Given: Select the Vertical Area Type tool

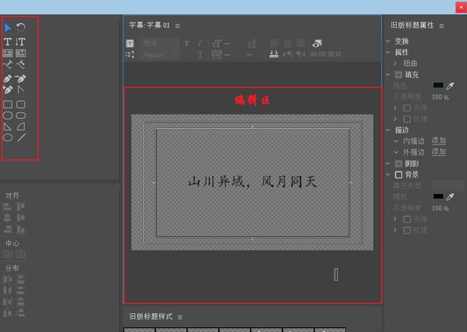Looking at the screenshot, I should click(x=20, y=53).
